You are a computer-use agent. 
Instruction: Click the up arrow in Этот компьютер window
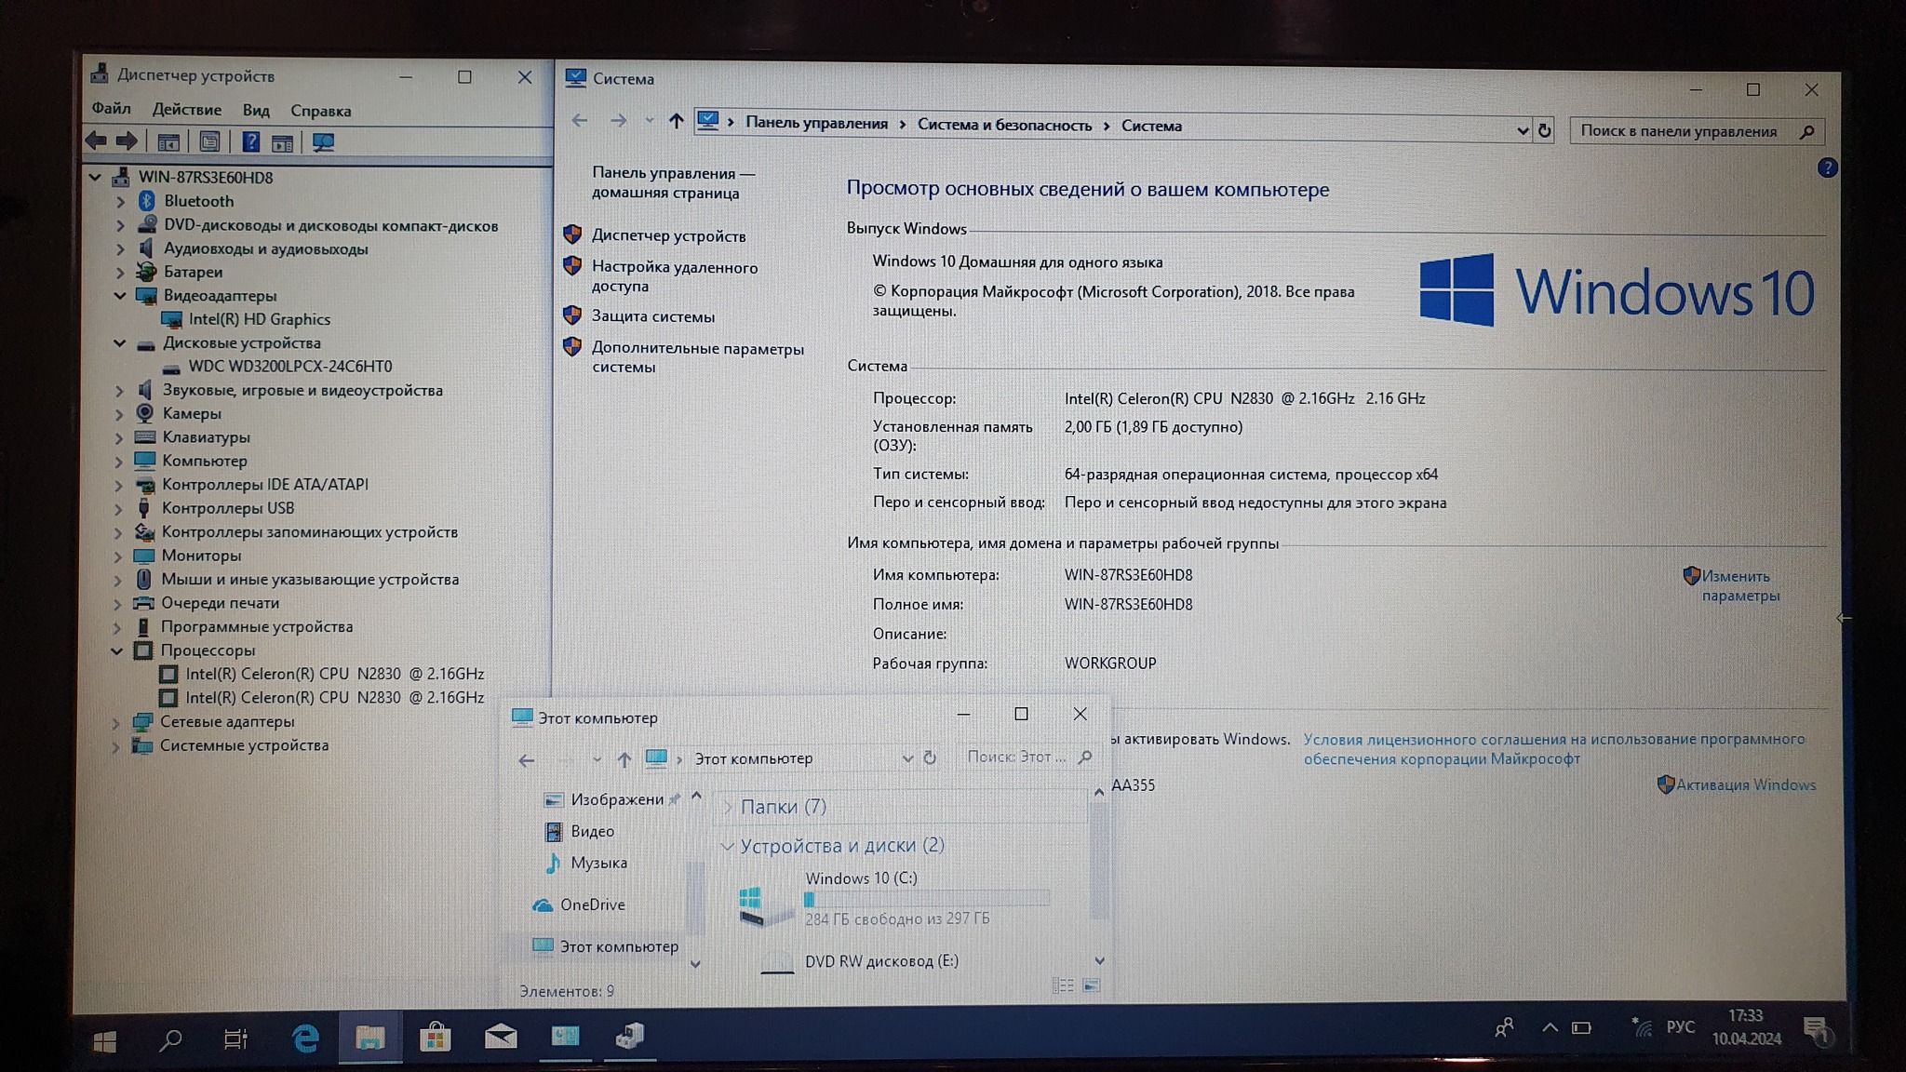pyautogui.click(x=624, y=759)
